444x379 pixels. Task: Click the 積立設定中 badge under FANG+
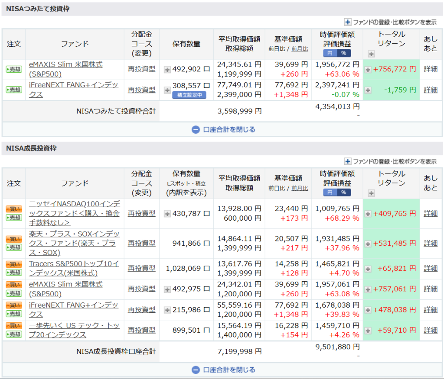[189, 95]
